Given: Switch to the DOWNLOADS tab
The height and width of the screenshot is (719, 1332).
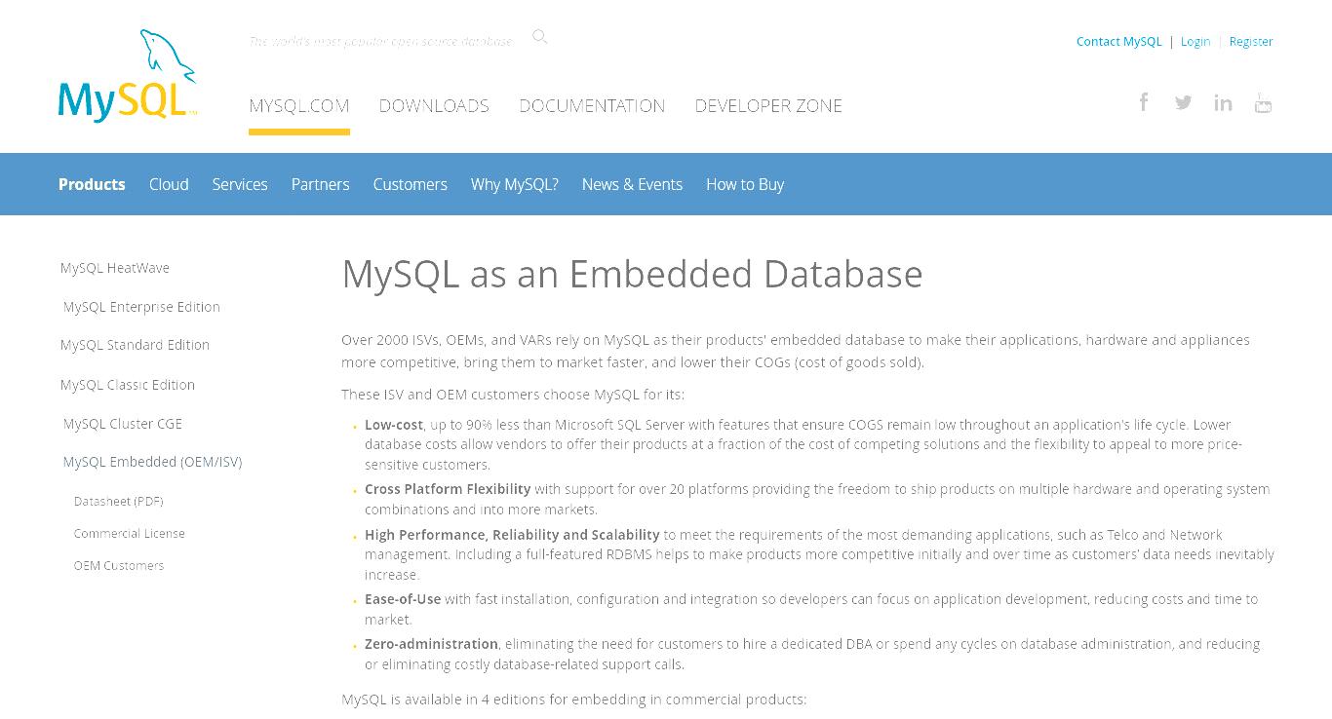Looking at the screenshot, I should click(434, 105).
